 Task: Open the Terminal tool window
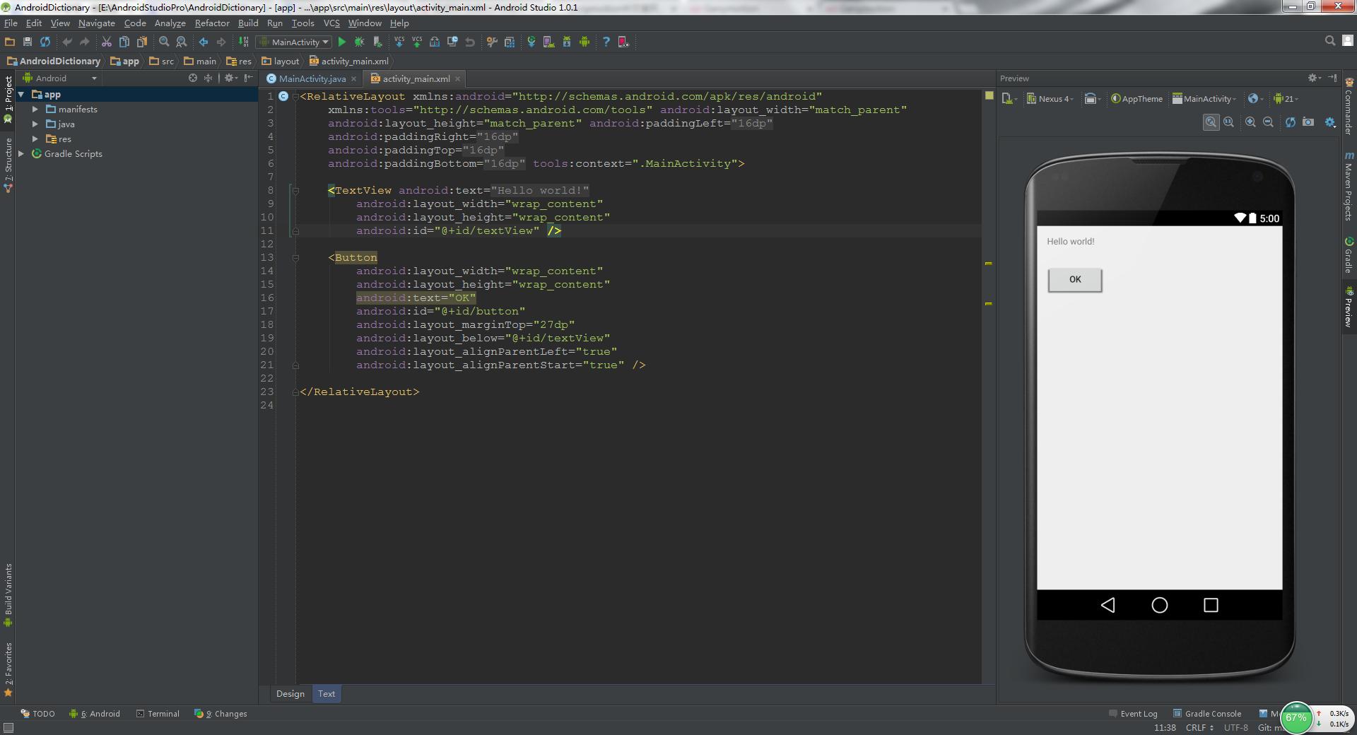(158, 714)
